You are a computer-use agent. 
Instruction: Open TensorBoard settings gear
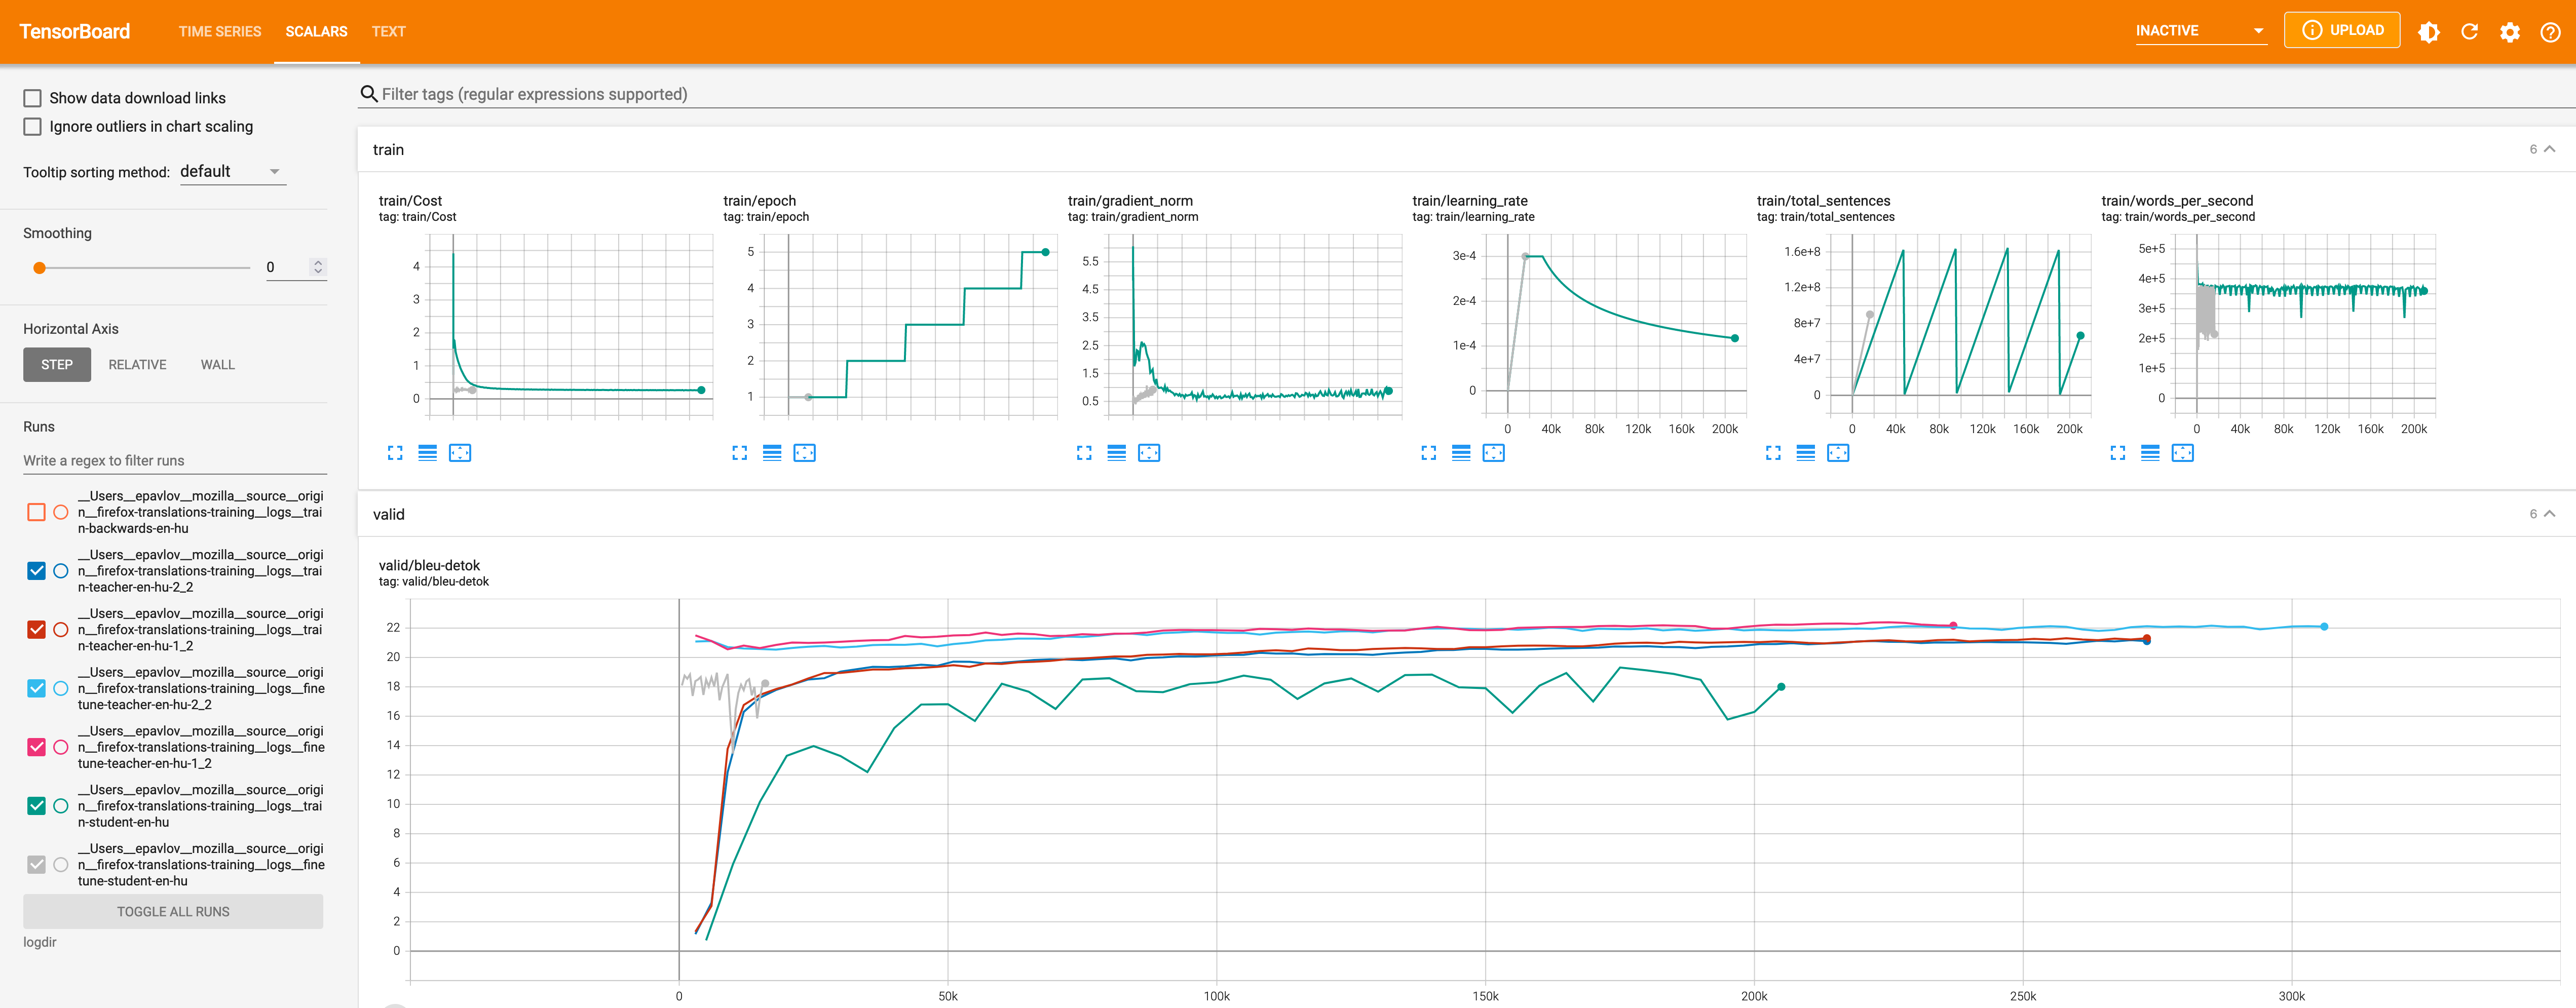pyautogui.click(x=2509, y=32)
